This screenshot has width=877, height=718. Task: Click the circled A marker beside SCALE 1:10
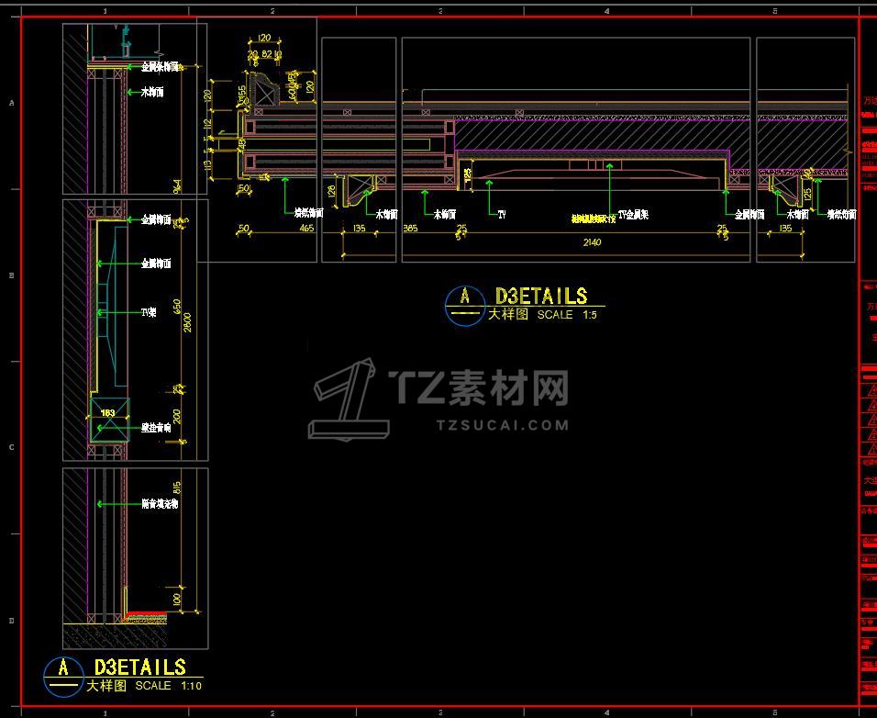[x=63, y=678]
